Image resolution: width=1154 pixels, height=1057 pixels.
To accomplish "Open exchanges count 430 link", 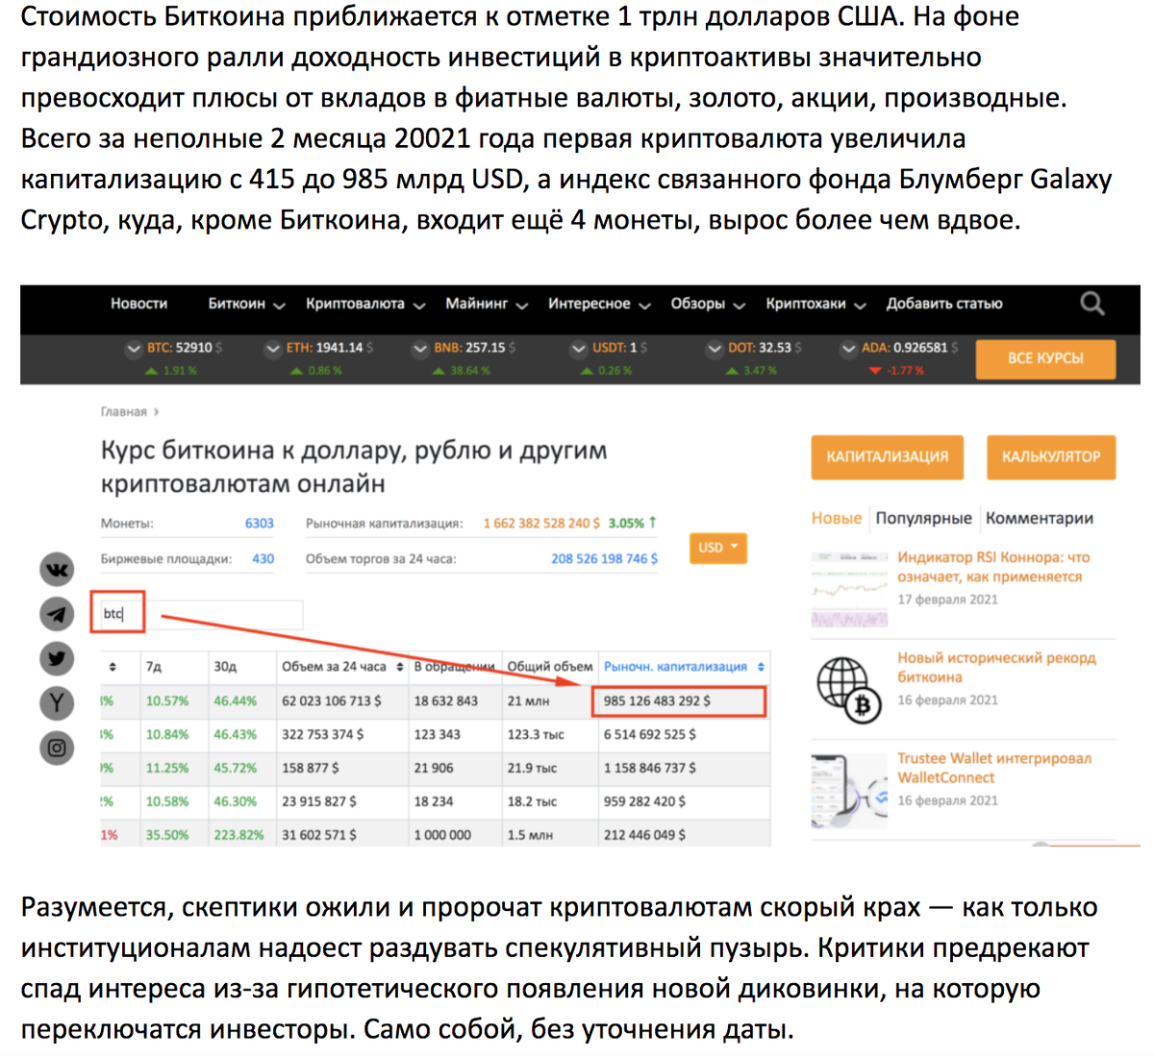I will [263, 558].
